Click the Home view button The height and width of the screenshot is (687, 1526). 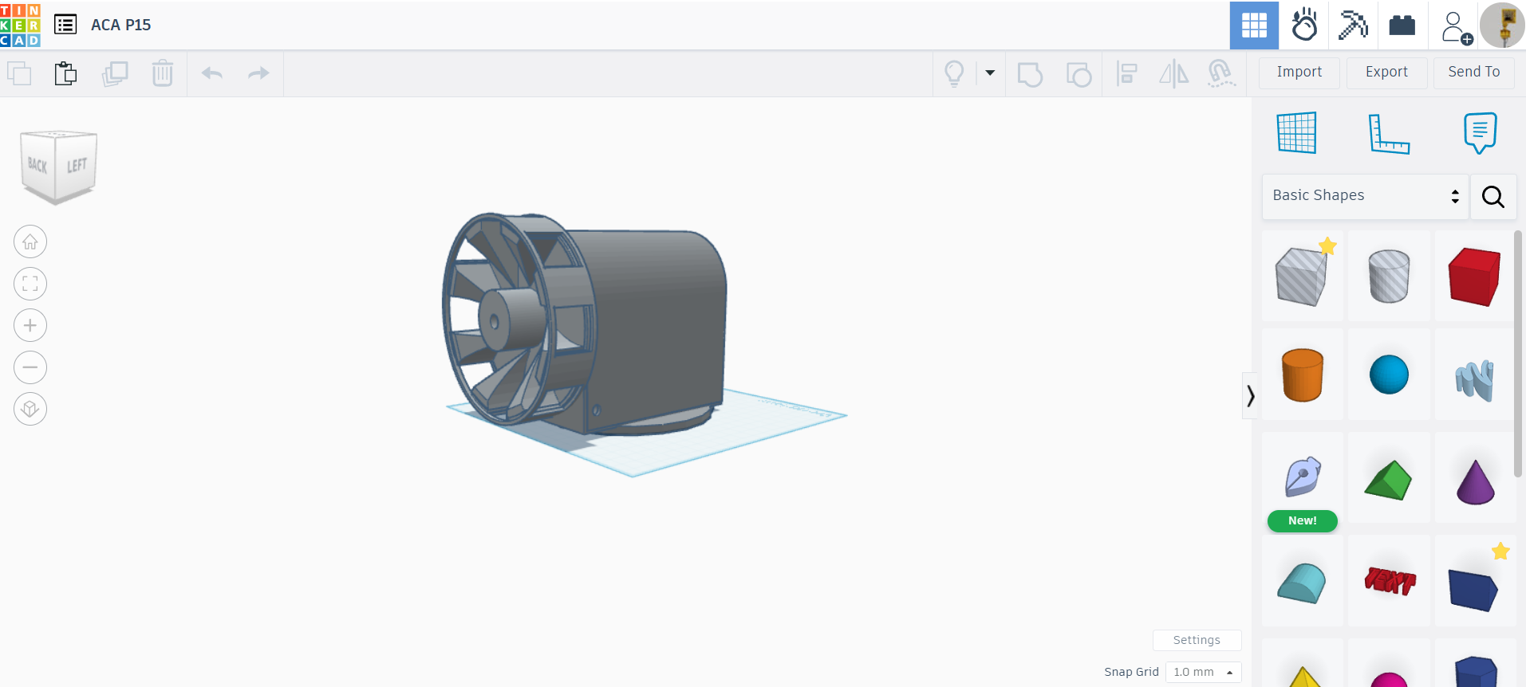[30, 241]
